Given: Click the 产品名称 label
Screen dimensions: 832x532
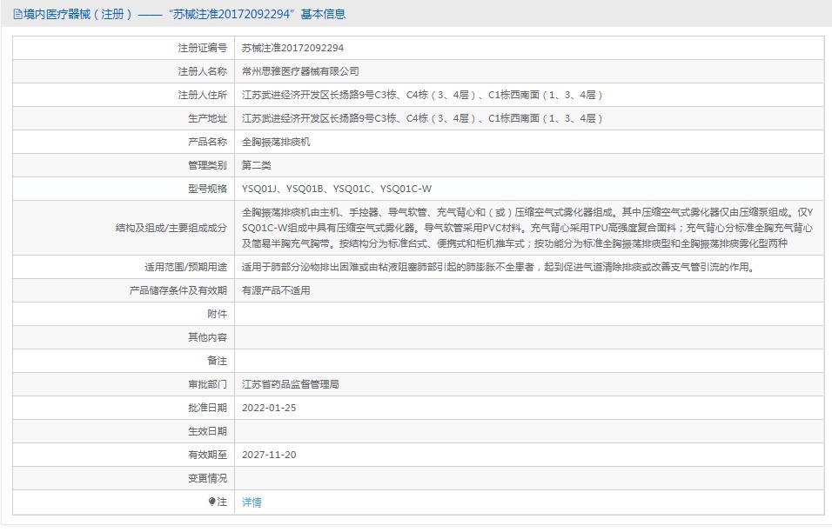Looking at the screenshot, I should [207, 142].
